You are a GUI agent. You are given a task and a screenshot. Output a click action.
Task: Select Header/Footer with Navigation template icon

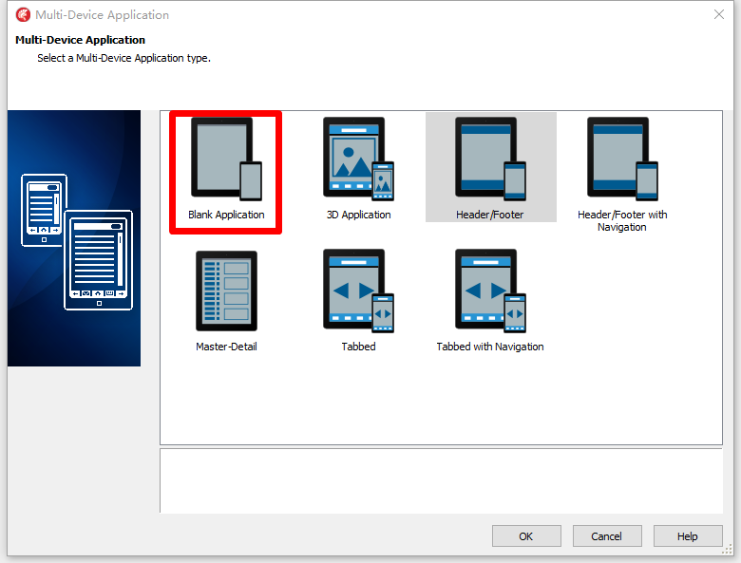point(622,159)
